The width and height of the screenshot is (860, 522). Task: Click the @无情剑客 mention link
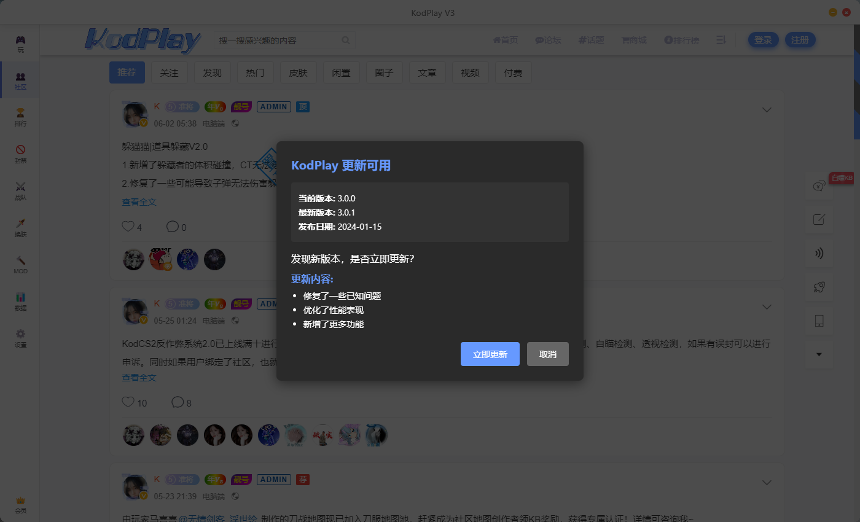point(203,519)
